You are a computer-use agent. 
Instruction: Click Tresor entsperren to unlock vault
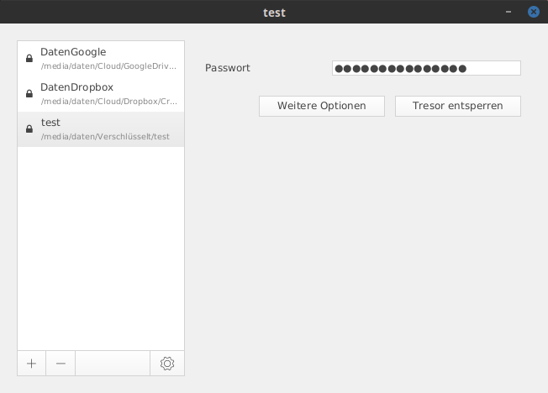(458, 106)
